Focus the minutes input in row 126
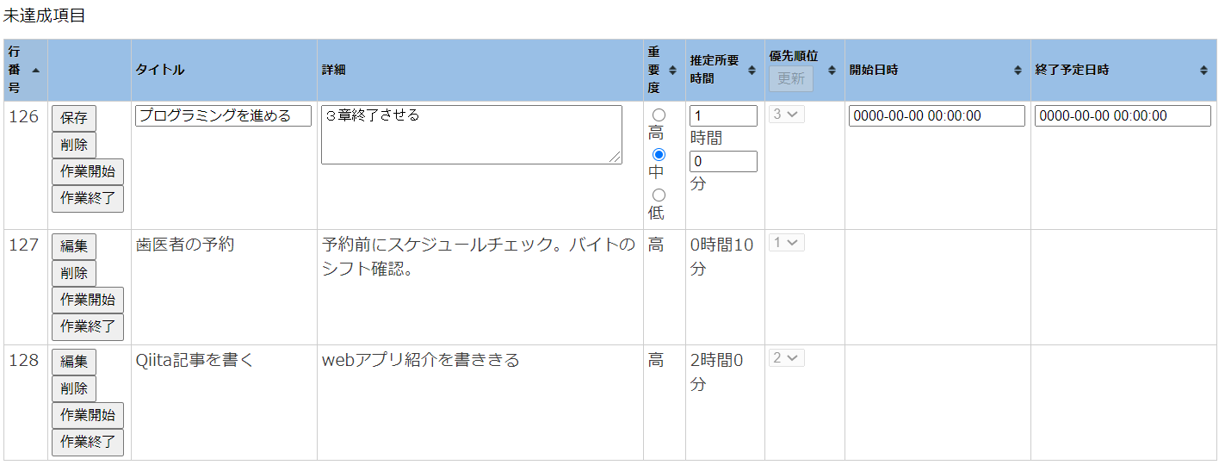Screen dimensions: 1225x465 pyautogui.click(x=723, y=161)
